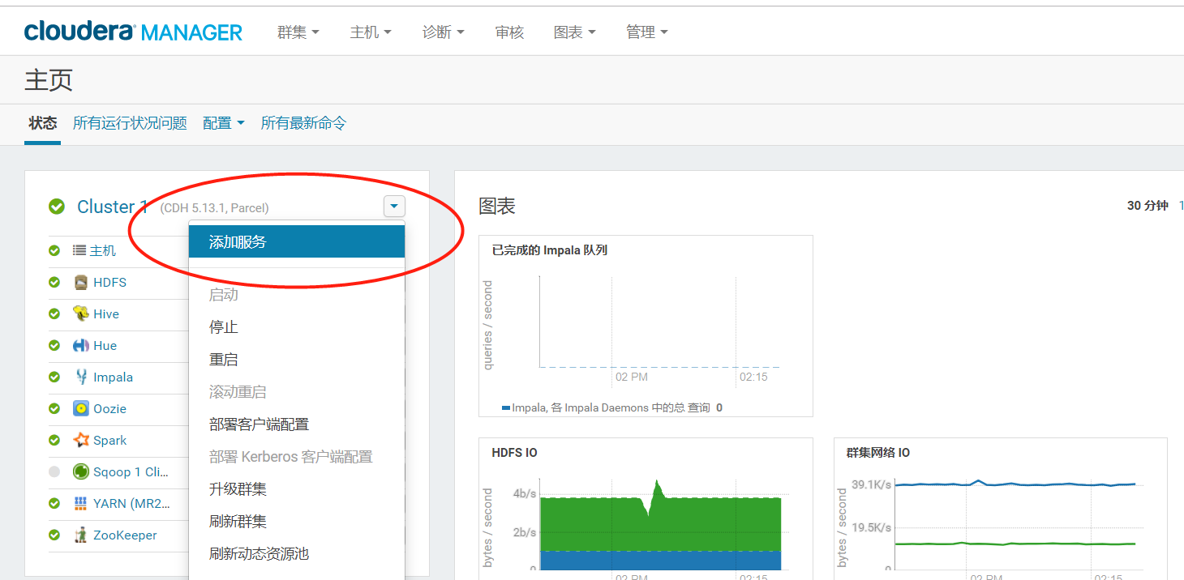Screen dimensions: 1184x580
Task: Select 部署客户端配置 menu item
Action: coord(297,424)
